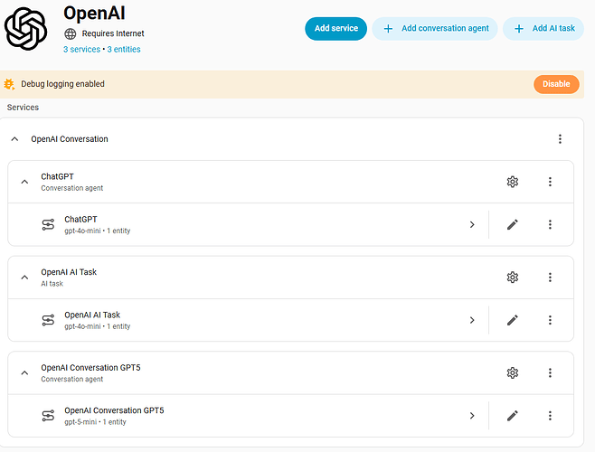Click the ChatGPT gpt-4o-mini device icon

(x=48, y=225)
